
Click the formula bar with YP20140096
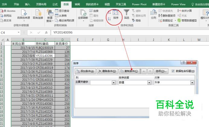pos(130,33)
